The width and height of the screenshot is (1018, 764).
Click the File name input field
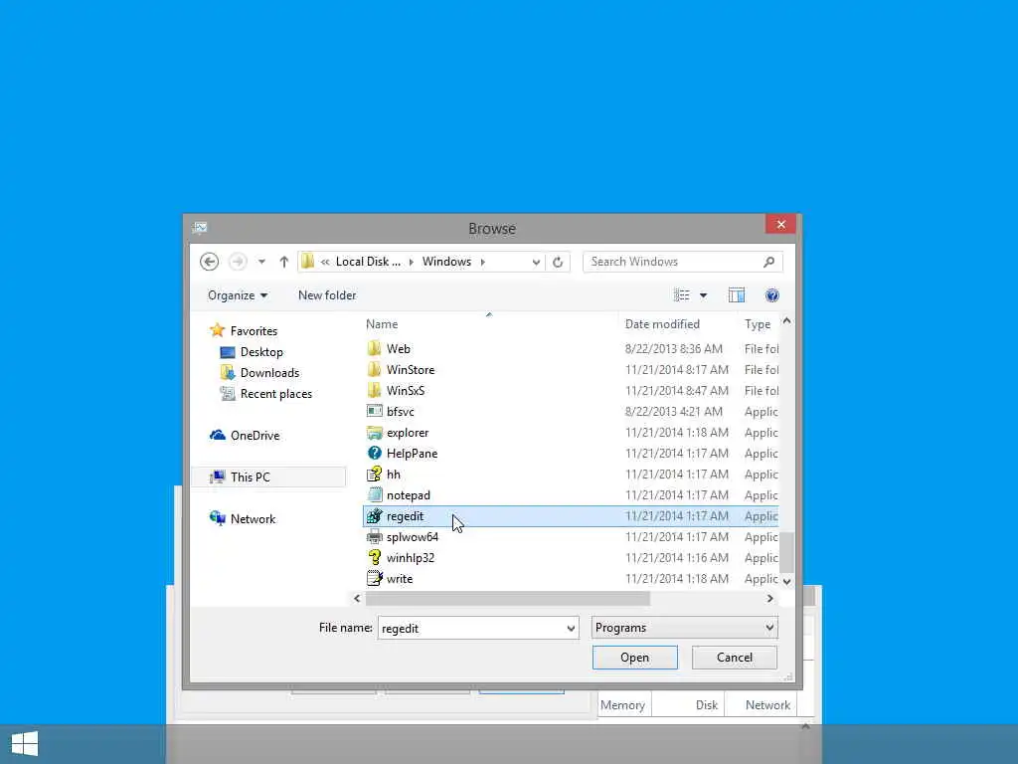click(471, 629)
